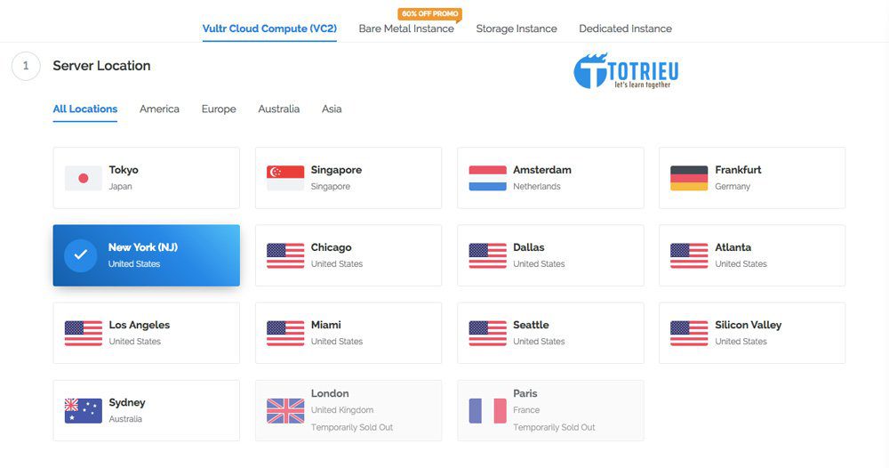Image resolution: width=889 pixels, height=468 pixels.
Task: Click the Australian flag for Sydney
Action: point(84,410)
